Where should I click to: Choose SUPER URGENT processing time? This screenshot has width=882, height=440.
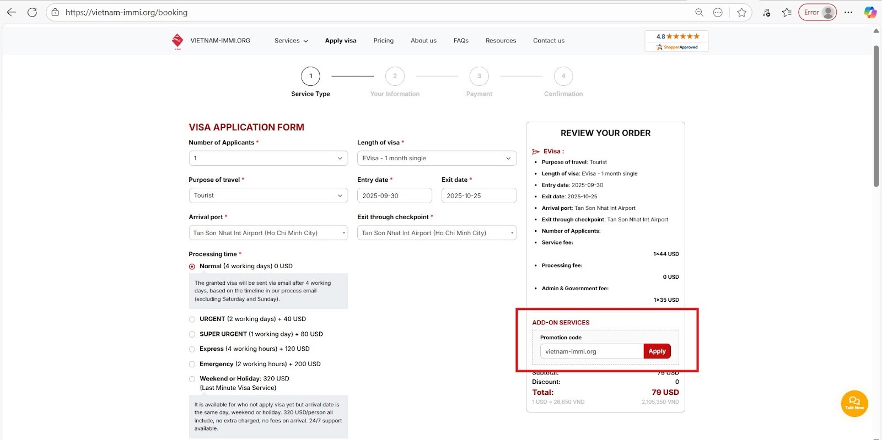[x=192, y=334]
